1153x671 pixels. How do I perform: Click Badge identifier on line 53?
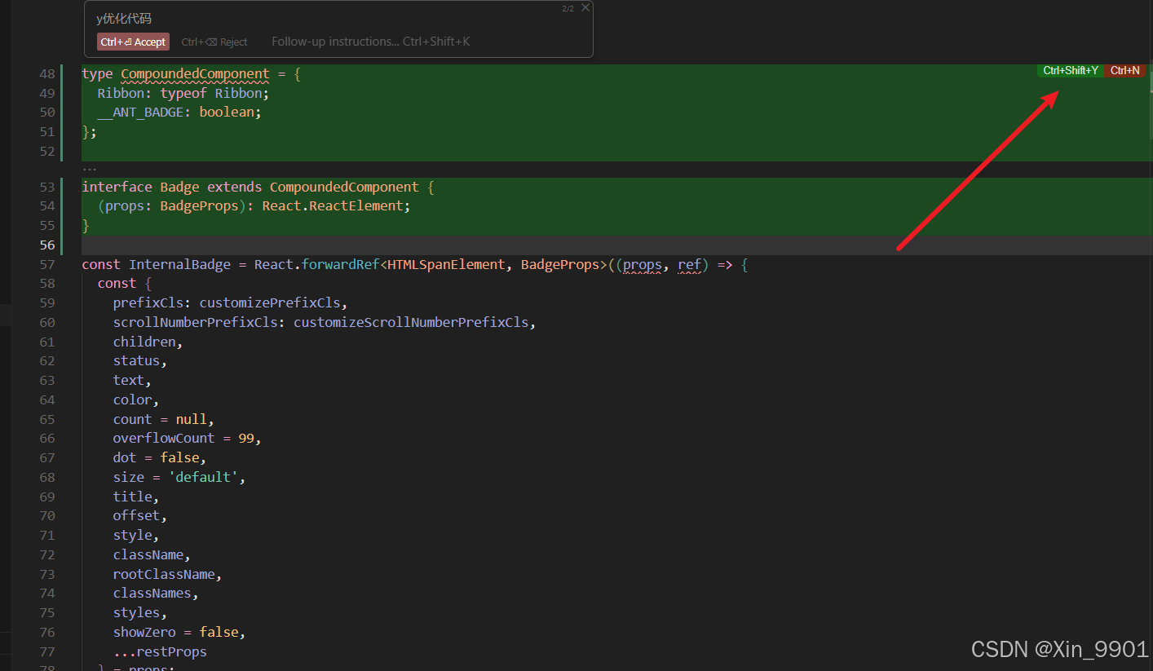pos(179,187)
